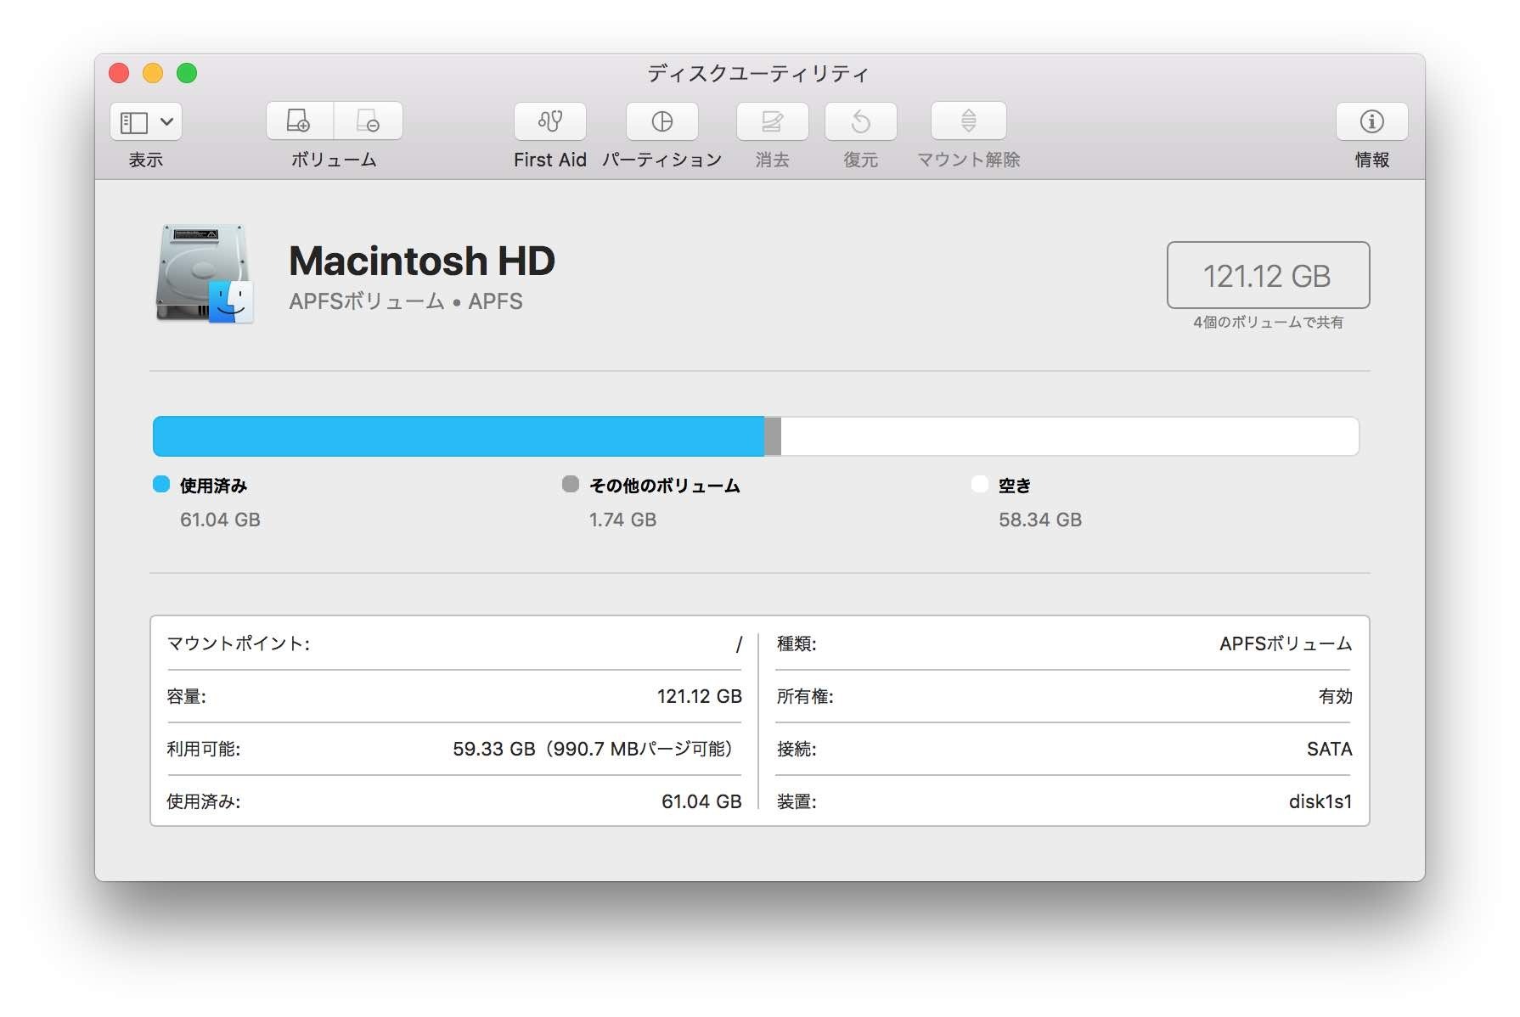Click the マウント解除 unmount icon
This screenshot has width=1520, height=1017.
[x=969, y=121]
